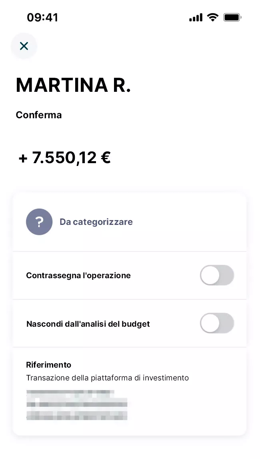Tap the MARTINA R. title
The width and height of the screenshot is (260, 459).
click(x=73, y=85)
